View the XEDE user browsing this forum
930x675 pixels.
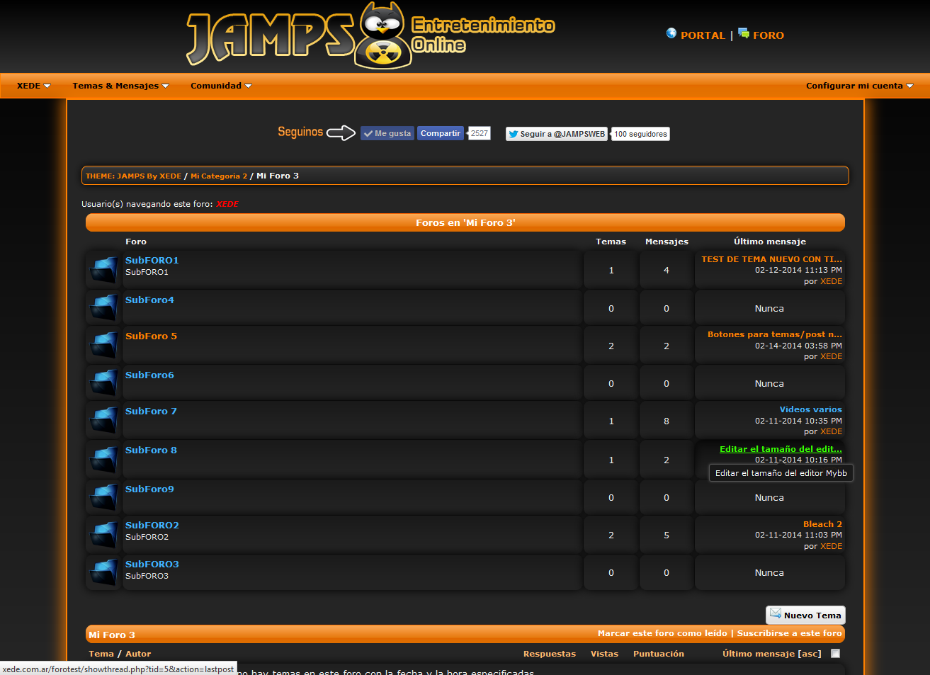click(227, 204)
